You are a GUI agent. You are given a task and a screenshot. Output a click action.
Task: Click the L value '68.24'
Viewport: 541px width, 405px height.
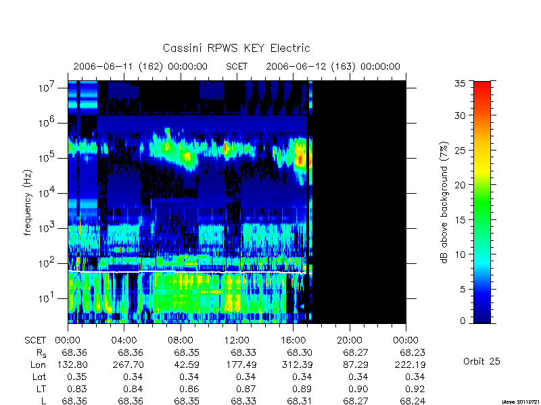tap(413, 401)
